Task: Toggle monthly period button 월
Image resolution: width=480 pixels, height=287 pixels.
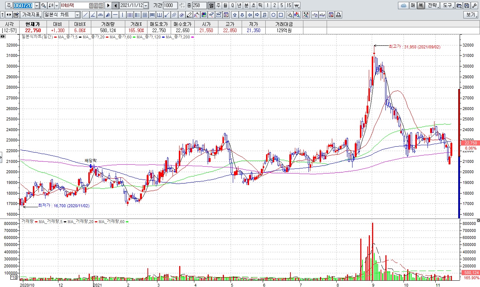Action: tap(225, 6)
